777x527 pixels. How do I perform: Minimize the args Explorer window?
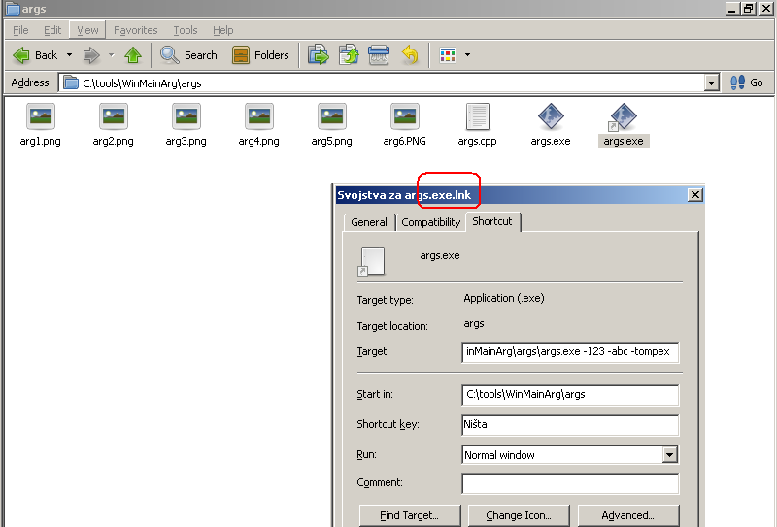tap(732, 8)
